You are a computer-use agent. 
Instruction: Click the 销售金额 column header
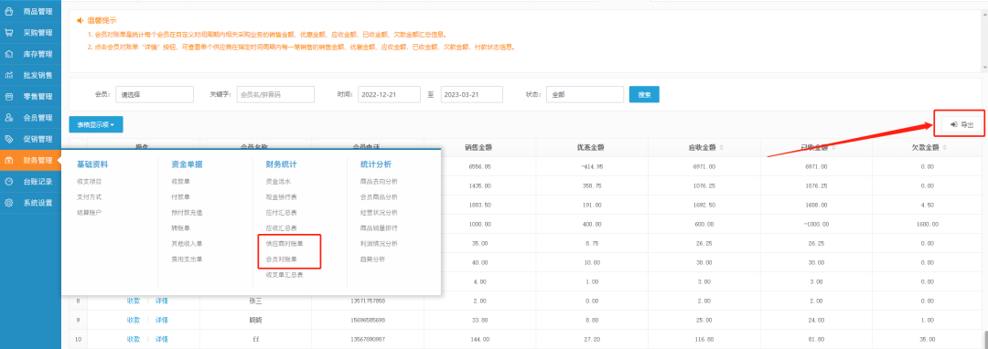point(478,148)
